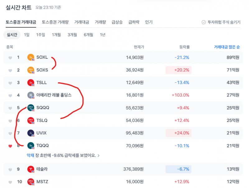Viewport: 249px width, 188px height.
Task: Switch to the 급하락 tab
Action: coord(134,22)
